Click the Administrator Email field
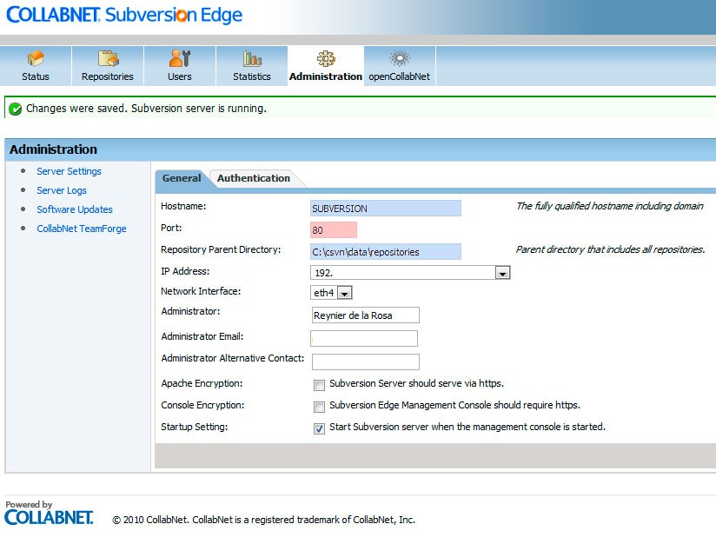This screenshot has width=716, height=544. coord(364,338)
